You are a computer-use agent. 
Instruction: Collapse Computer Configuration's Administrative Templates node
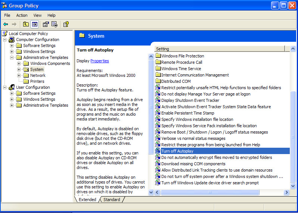12,57
